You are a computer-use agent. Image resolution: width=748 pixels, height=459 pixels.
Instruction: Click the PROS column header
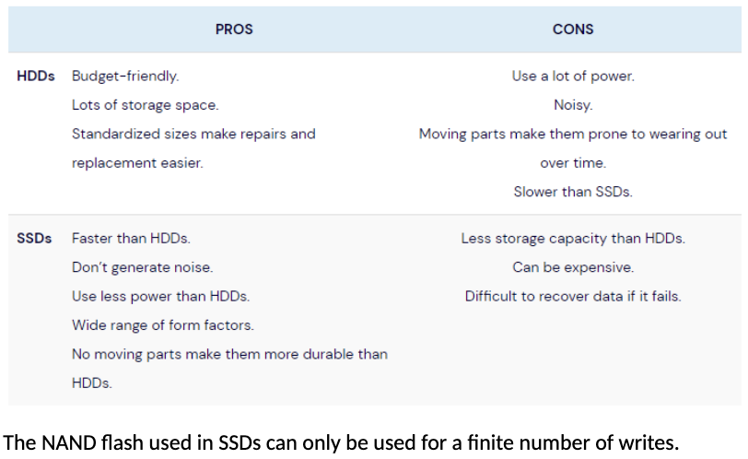(234, 29)
